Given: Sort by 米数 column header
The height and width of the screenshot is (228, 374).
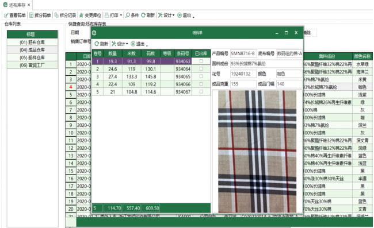Looking at the screenshot, I should click(131, 53).
